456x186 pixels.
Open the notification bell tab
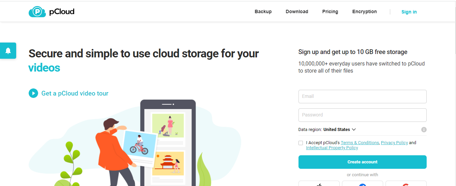point(8,51)
